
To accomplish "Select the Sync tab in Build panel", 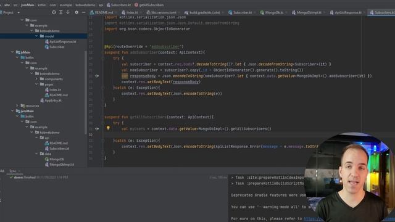I will point(13,171).
